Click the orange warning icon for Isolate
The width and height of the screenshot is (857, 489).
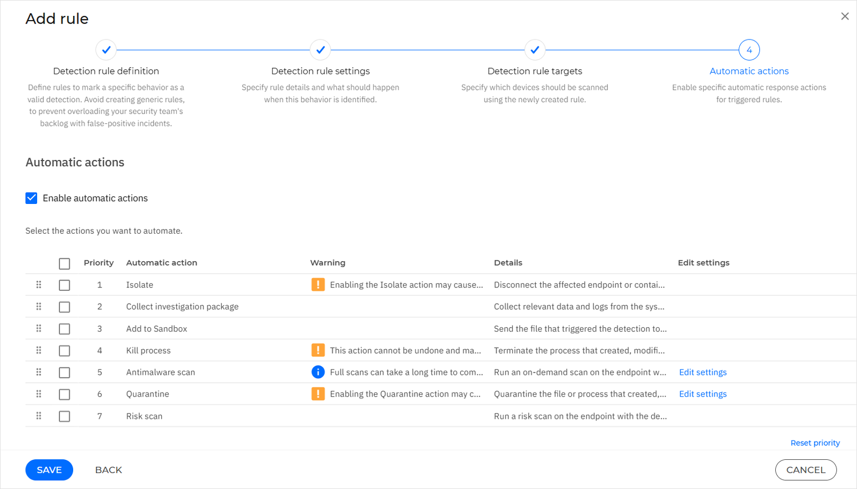(x=318, y=284)
